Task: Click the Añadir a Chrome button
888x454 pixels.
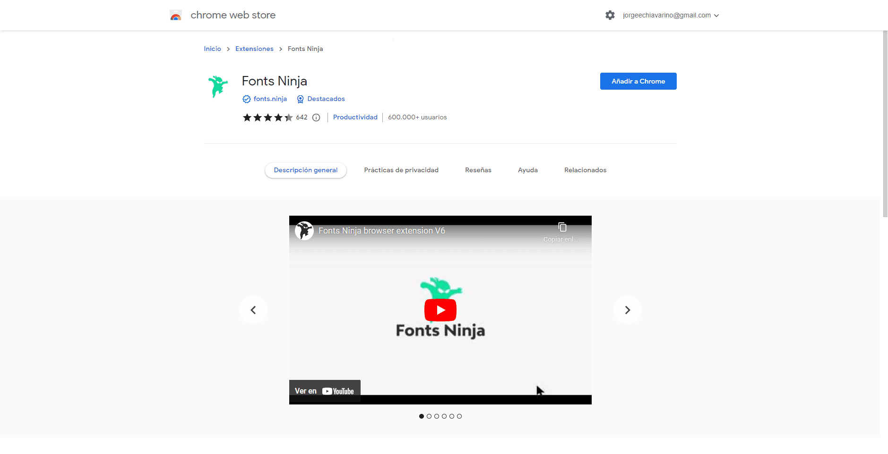Action: pyautogui.click(x=638, y=81)
